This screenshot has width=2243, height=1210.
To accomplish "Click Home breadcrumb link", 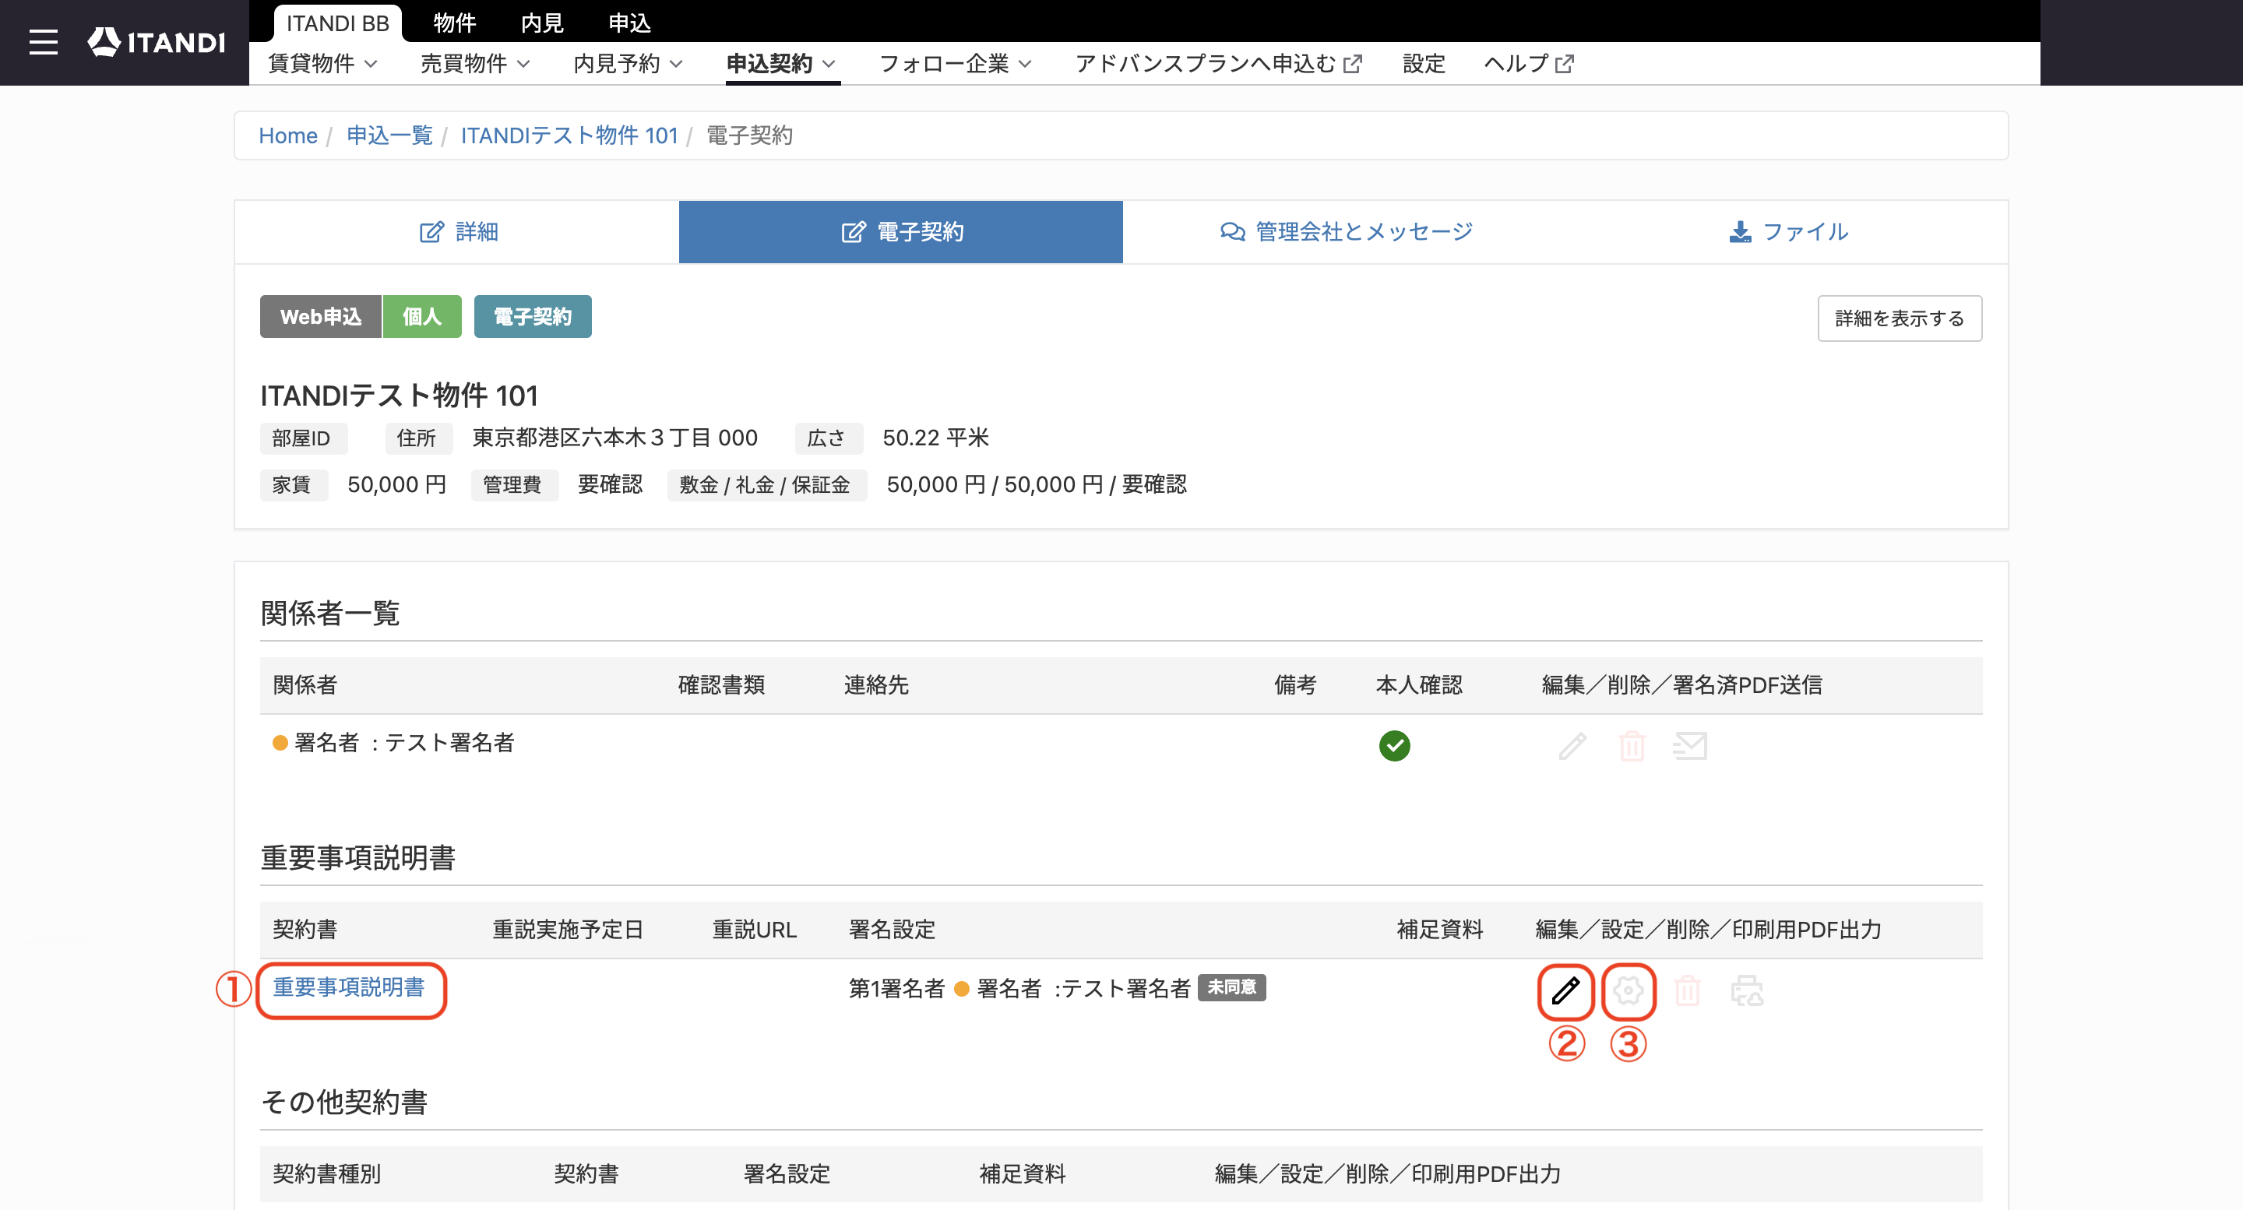I will tap(287, 135).
